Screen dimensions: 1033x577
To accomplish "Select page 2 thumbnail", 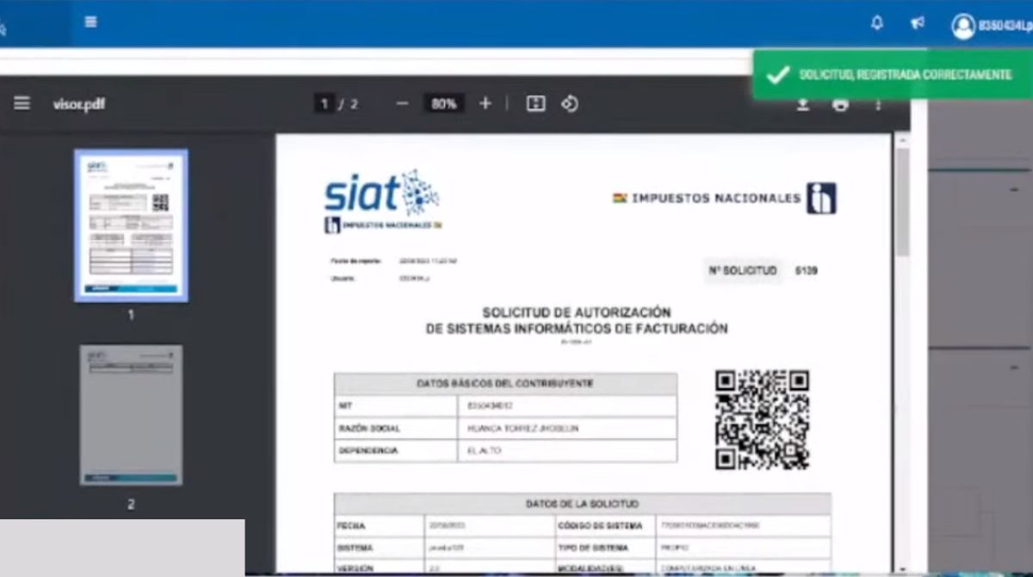I will tap(131, 414).
